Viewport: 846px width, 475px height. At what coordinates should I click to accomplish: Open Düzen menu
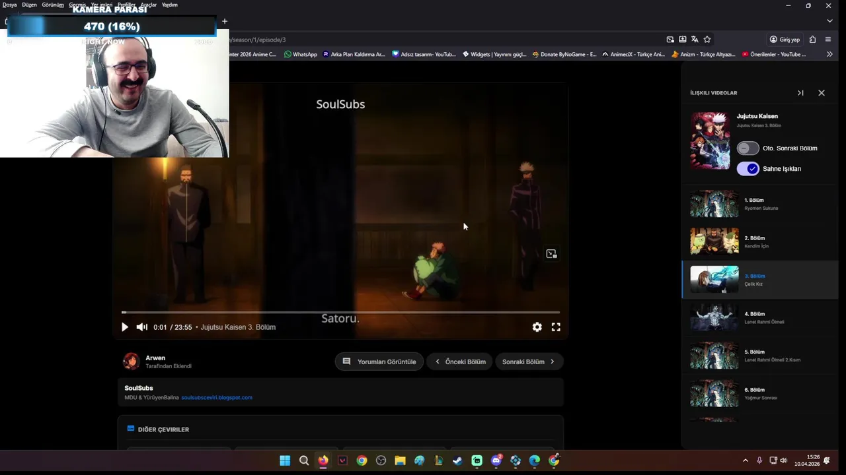point(29,5)
